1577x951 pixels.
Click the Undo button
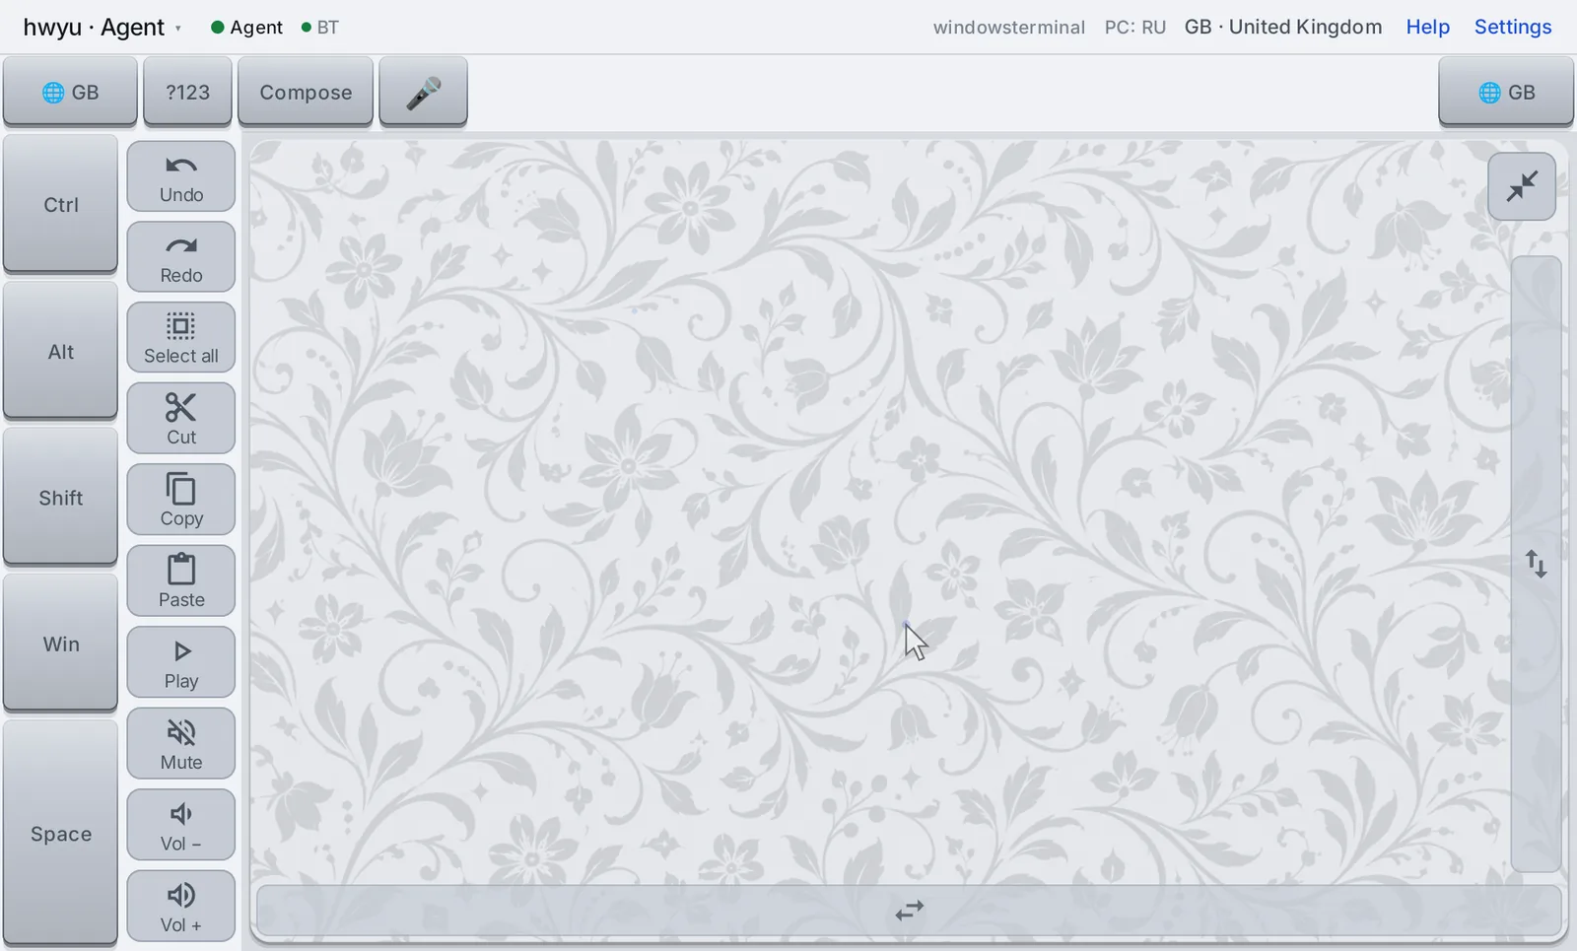coord(181,176)
